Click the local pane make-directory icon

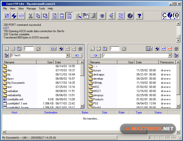point(13,49)
